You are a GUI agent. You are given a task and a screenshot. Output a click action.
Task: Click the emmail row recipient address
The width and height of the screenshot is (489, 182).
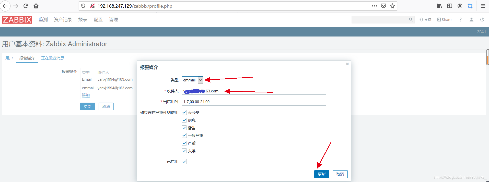coord(115,88)
